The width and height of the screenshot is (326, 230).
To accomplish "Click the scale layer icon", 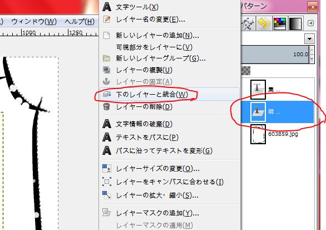I will [107, 195].
